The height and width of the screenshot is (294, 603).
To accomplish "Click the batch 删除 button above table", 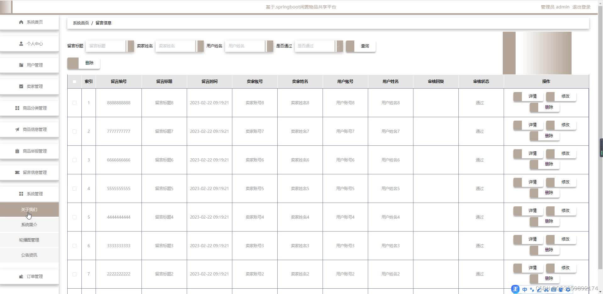I will tap(84, 63).
